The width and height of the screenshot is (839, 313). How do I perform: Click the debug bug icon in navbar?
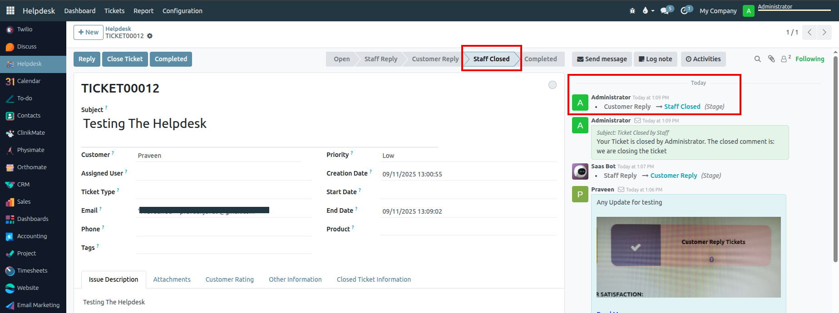[632, 10]
